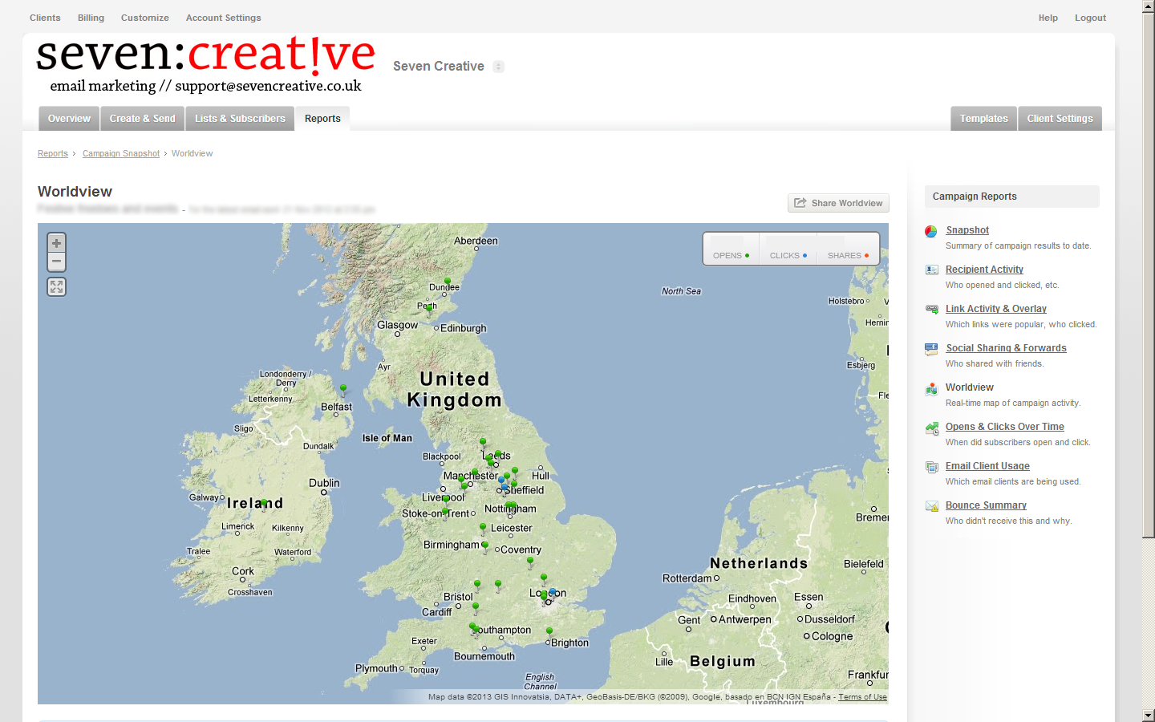Click the Recipient Activity icon
The height and width of the screenshot is (722, 1155).
click(x=931, y=270)
